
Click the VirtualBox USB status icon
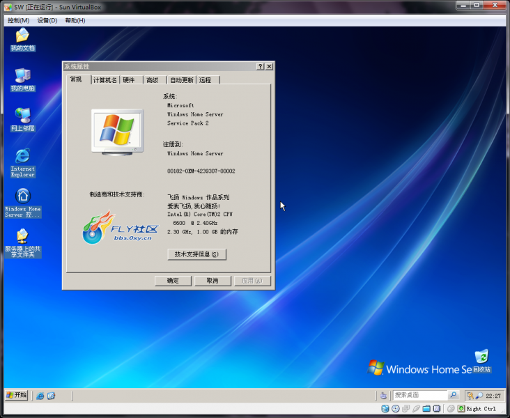coord(416,408)
